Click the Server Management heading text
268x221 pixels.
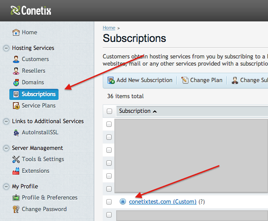[x=38, y=148]
